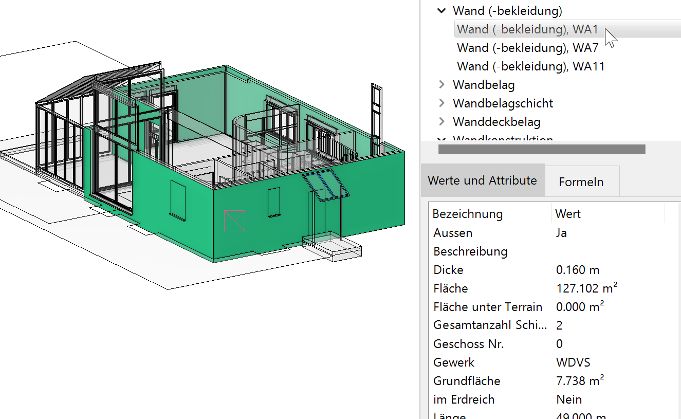Click the Bezeichnung column header

(490, 213)
